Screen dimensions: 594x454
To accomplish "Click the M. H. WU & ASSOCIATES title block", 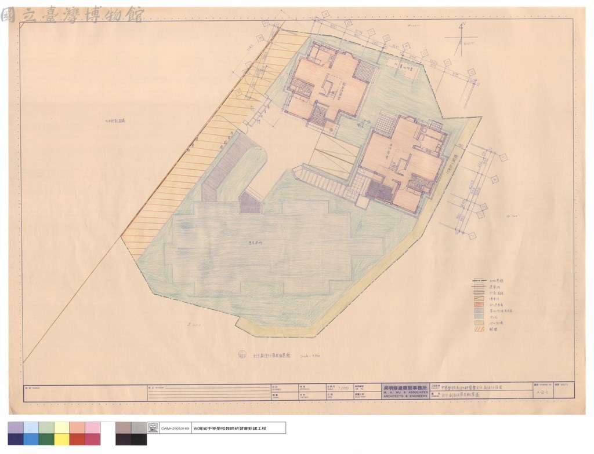I will [x=405, y=391].
